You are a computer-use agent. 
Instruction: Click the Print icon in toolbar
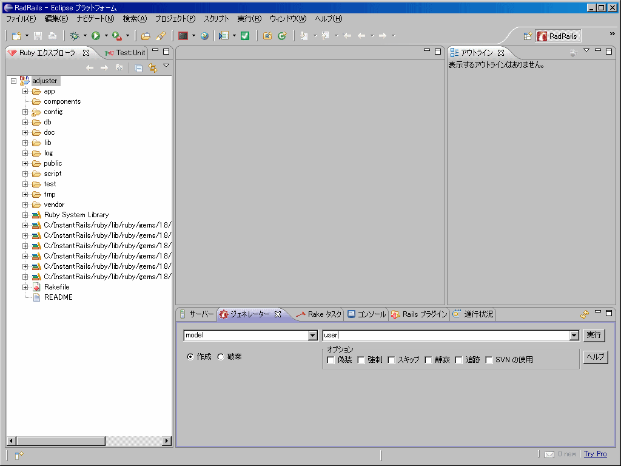coord(52,36)
